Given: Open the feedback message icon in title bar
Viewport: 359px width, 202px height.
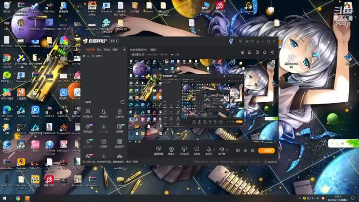Looking at the screenshot, I should click(241, 41).
